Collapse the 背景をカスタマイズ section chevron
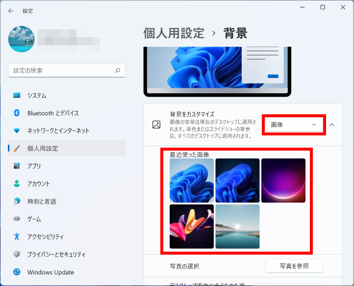The width and height of the screenshot is (354, 286). pyautogui.click(x=331, y=125)
